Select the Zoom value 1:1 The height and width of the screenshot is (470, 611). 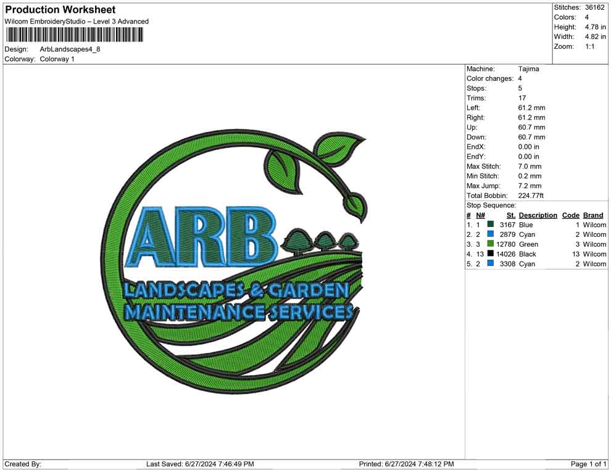click(x=589, y=46)
